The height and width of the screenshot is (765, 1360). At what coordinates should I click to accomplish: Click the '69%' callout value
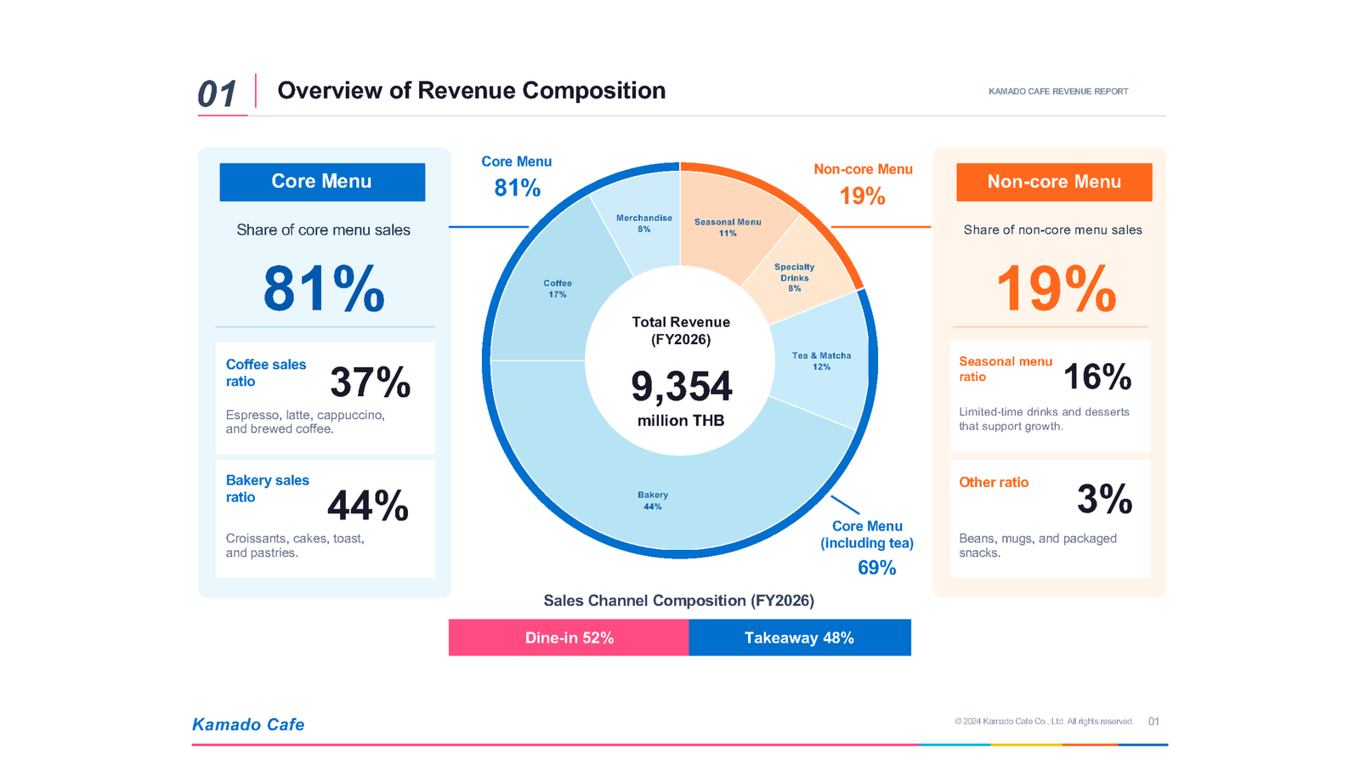pos(876,568)
